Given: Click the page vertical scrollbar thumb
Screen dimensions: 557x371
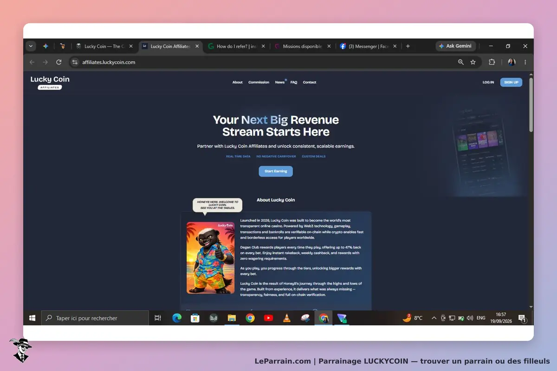Looking at the screenshot, I should (531, 104).
